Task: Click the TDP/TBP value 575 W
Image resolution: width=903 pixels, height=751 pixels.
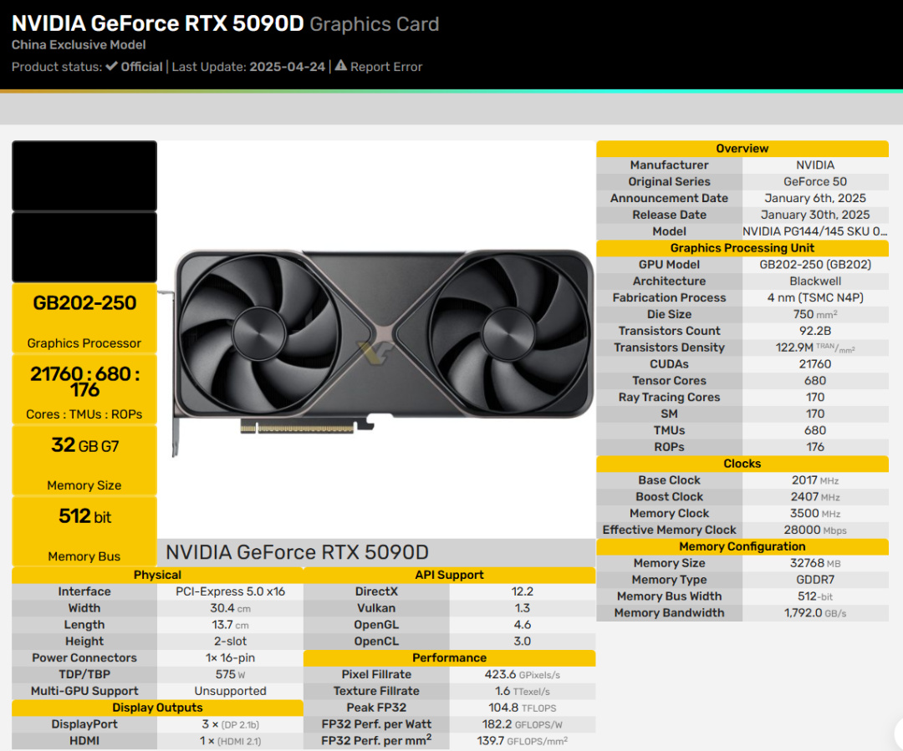Action: click(231, 674)
